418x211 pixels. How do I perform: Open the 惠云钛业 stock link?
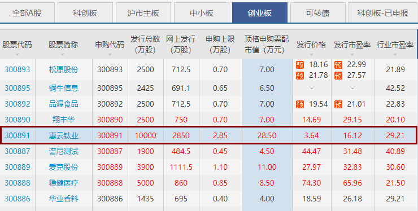(63, 135)
